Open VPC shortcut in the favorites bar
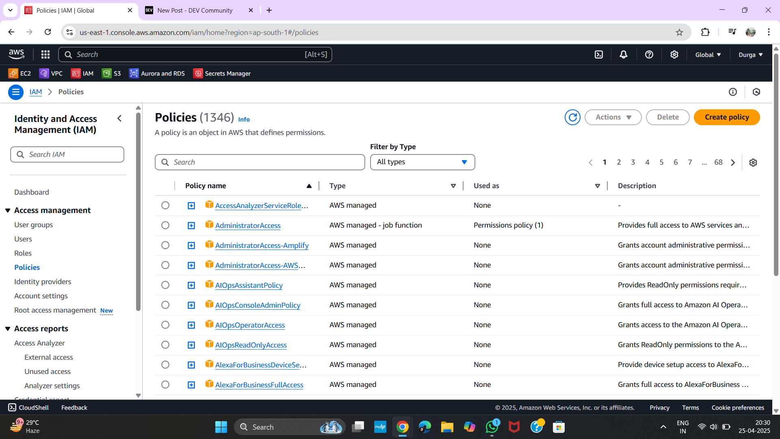This screenshot has height=439, width=780. (51, 74)
